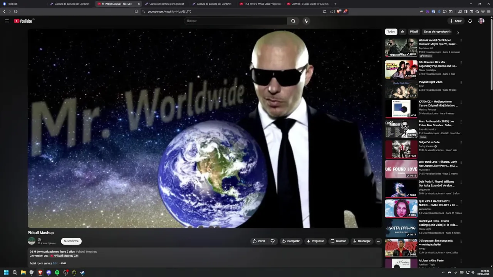Image resolution: width=493 pixels, height=277 pixels.
Task: Open Brave Leo AI sparkle icon
Action: (x=477, y=12)
